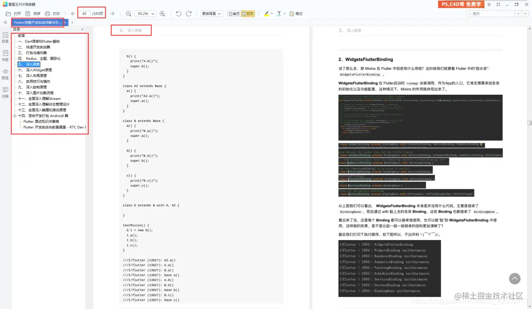Zoom in with the plus magnifier
The width and height of the screenshot is (532, 309).
point(162,14)
